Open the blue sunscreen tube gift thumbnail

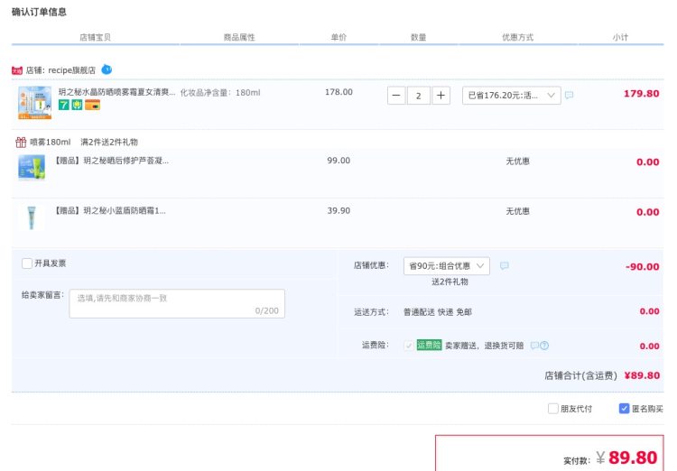pos(32,217)
